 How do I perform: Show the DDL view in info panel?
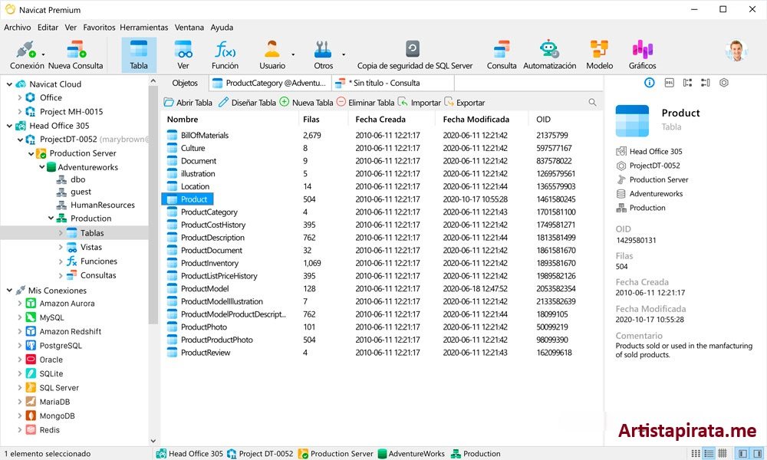click(668, 83)
